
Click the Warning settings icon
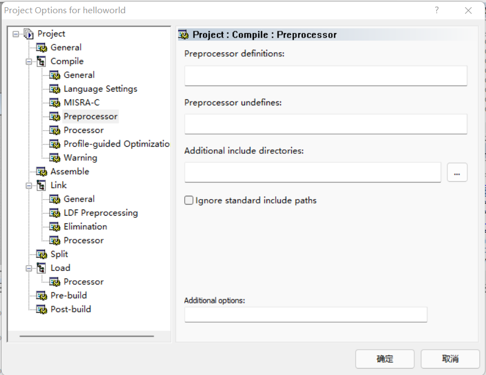click(x=55, y=158)
